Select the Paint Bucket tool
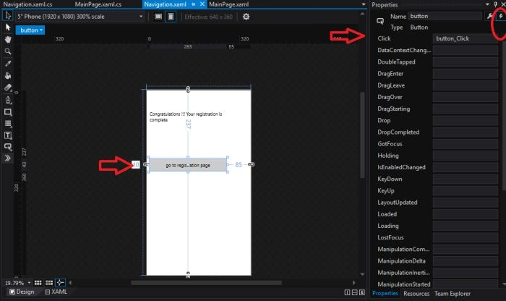Viewport: 506px width, 301px height. point(8,75)
